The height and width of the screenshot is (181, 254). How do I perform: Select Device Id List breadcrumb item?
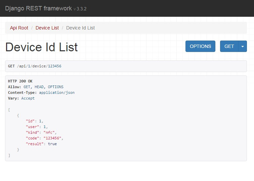(x=81, y=28)
